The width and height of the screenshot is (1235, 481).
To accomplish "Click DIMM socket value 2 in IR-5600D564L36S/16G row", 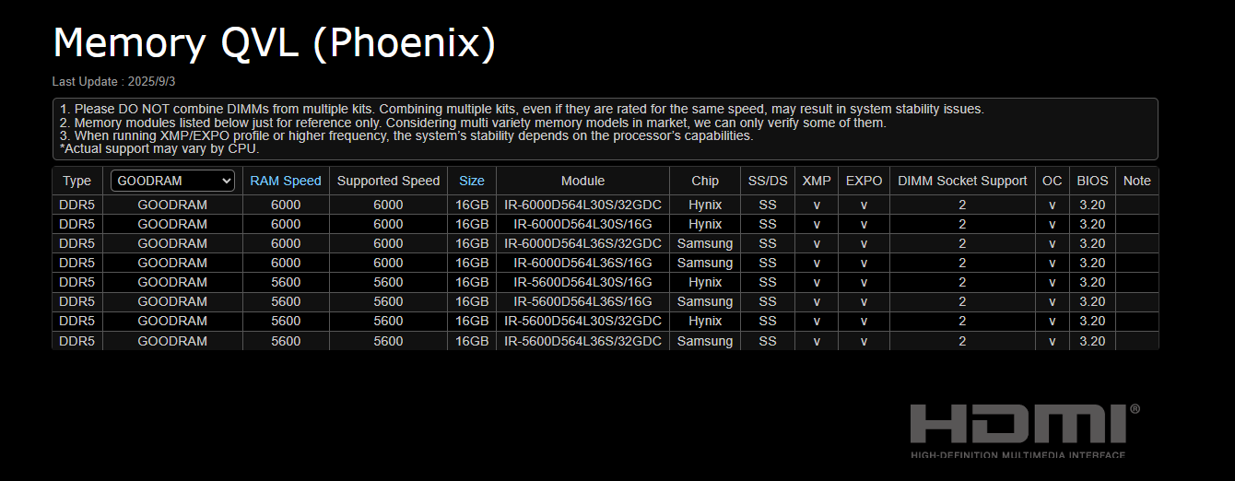I will pos(962,301).
